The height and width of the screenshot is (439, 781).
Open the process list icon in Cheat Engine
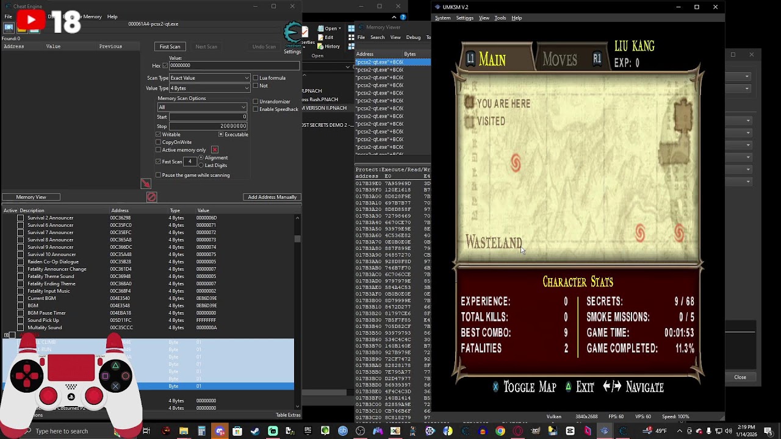pyautogui.click(x=9, y=27)
